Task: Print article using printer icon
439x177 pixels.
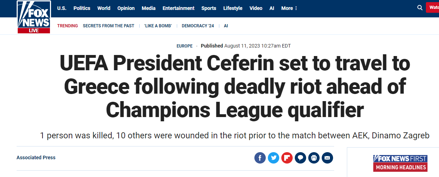Action: (x=314, y=158)
